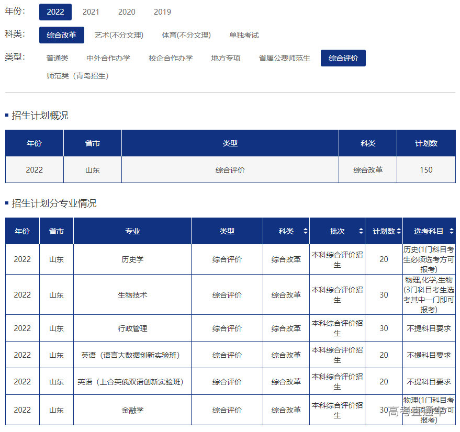Image resolution: width=460 pixels, height=432 pixels.
Task: Select 校企合作办学 type
Action: click(x=171, y=58)
